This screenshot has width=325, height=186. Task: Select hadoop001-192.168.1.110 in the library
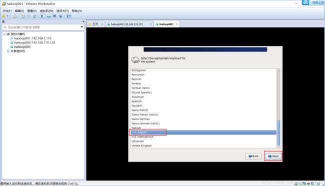(32, 38)
